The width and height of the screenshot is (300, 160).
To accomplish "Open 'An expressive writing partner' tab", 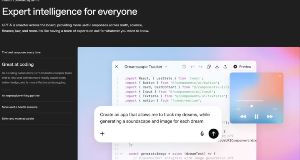I will tap(21, 96).
